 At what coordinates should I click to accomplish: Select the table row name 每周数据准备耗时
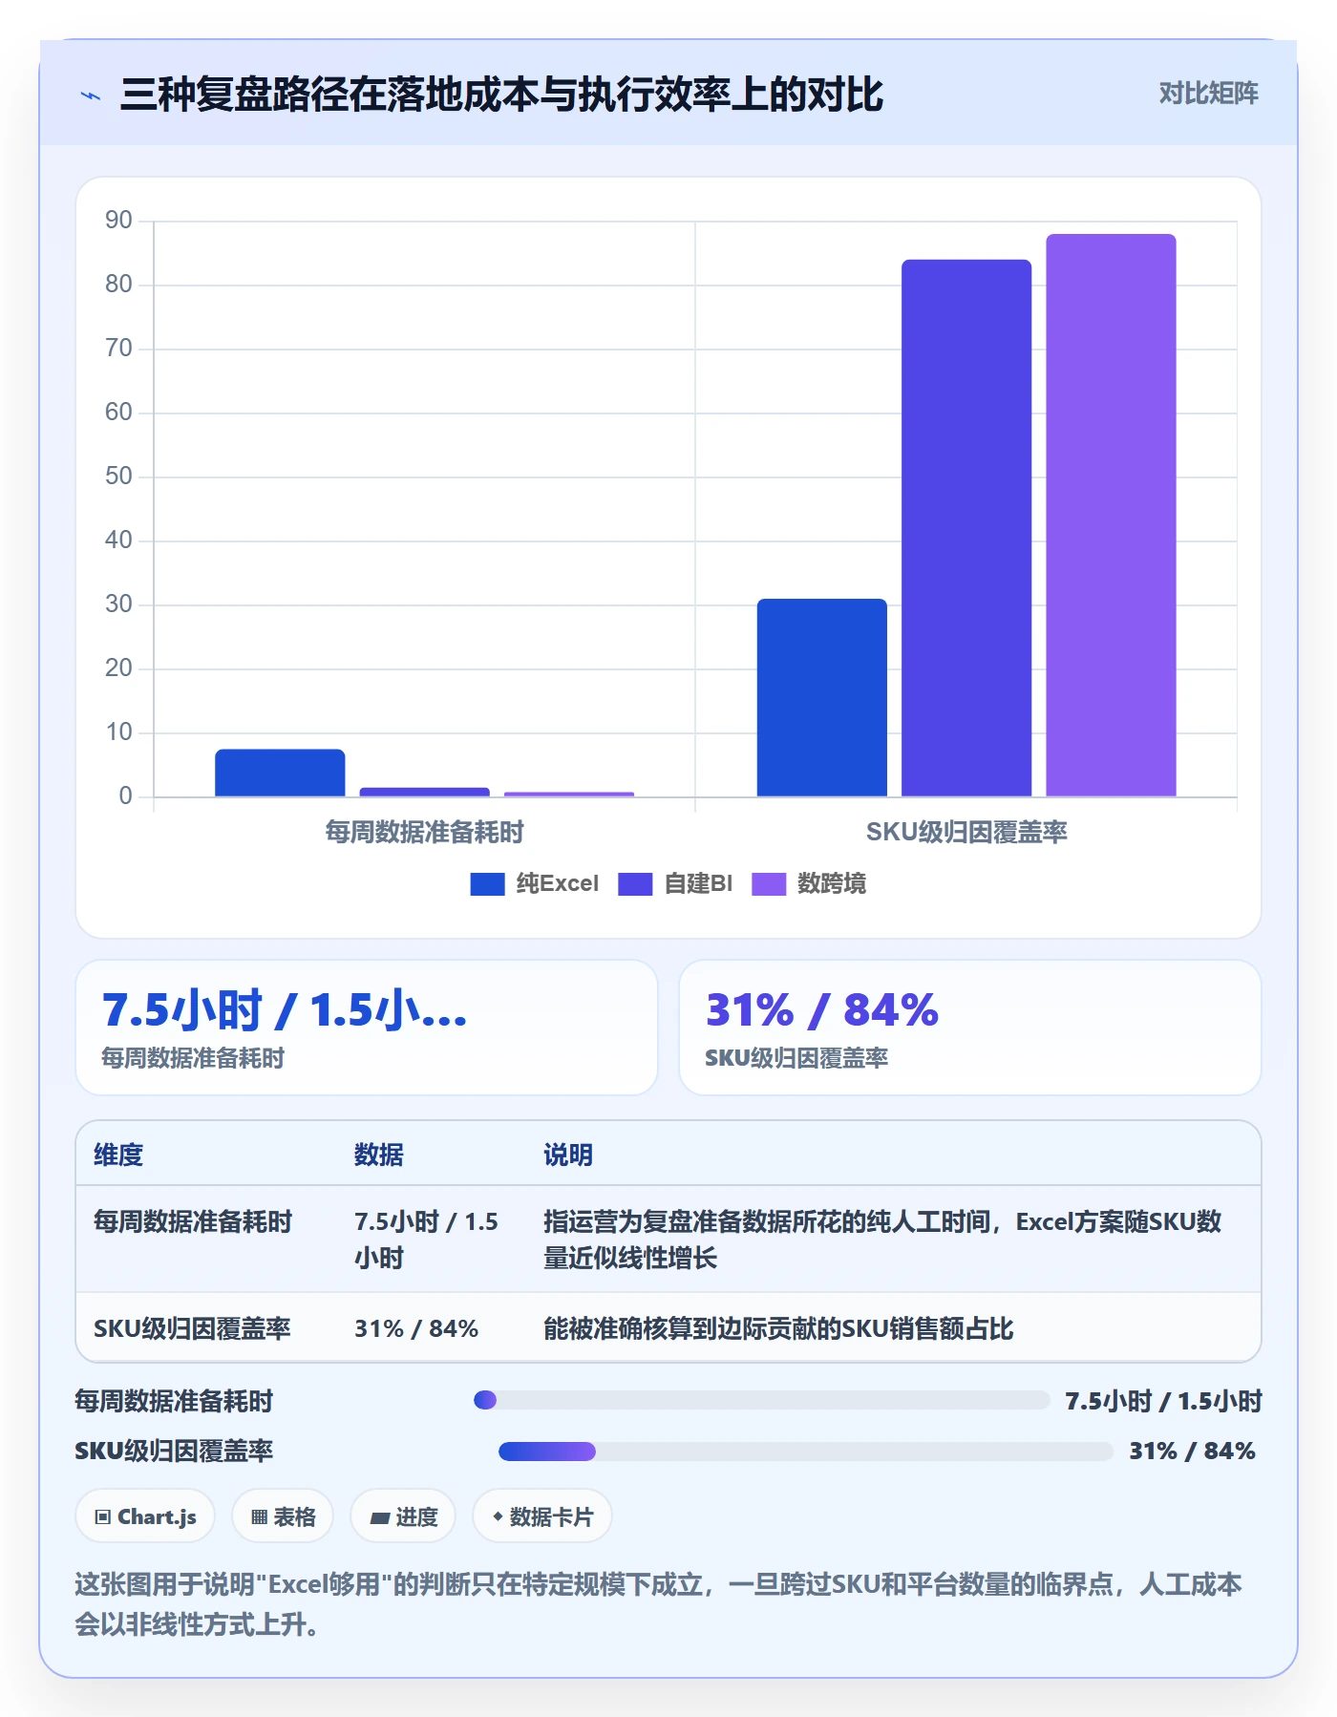[193, 1221]
